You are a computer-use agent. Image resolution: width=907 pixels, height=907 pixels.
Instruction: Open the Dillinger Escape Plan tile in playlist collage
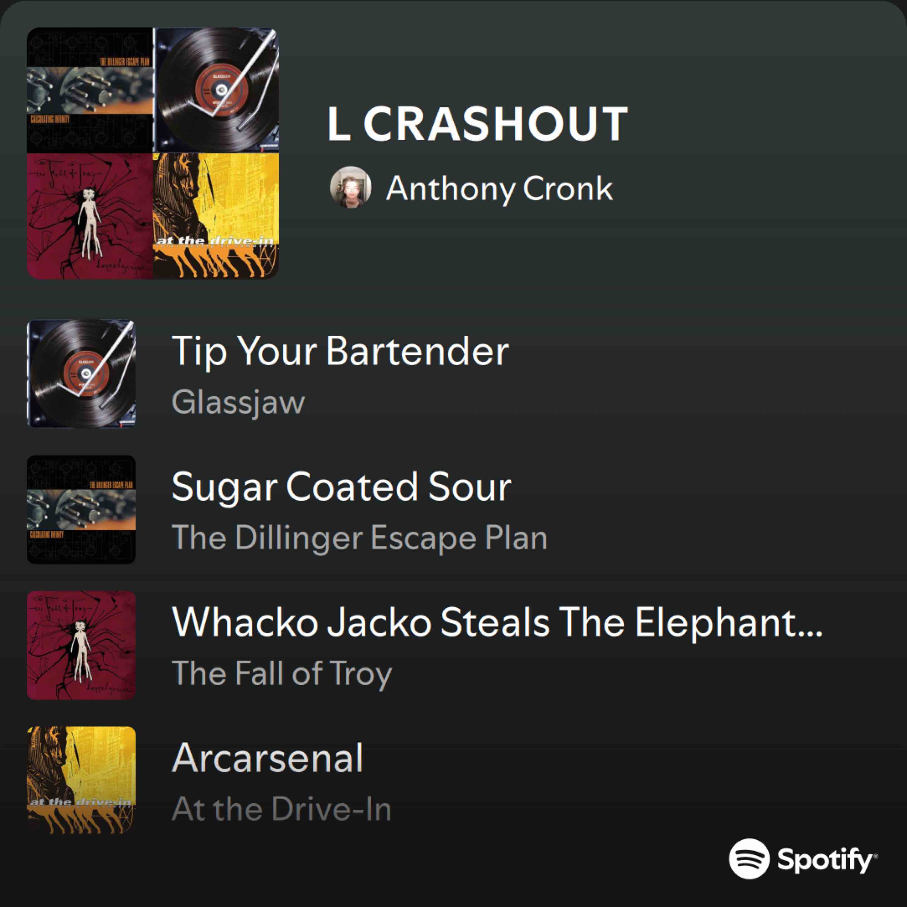coord(90,90)
